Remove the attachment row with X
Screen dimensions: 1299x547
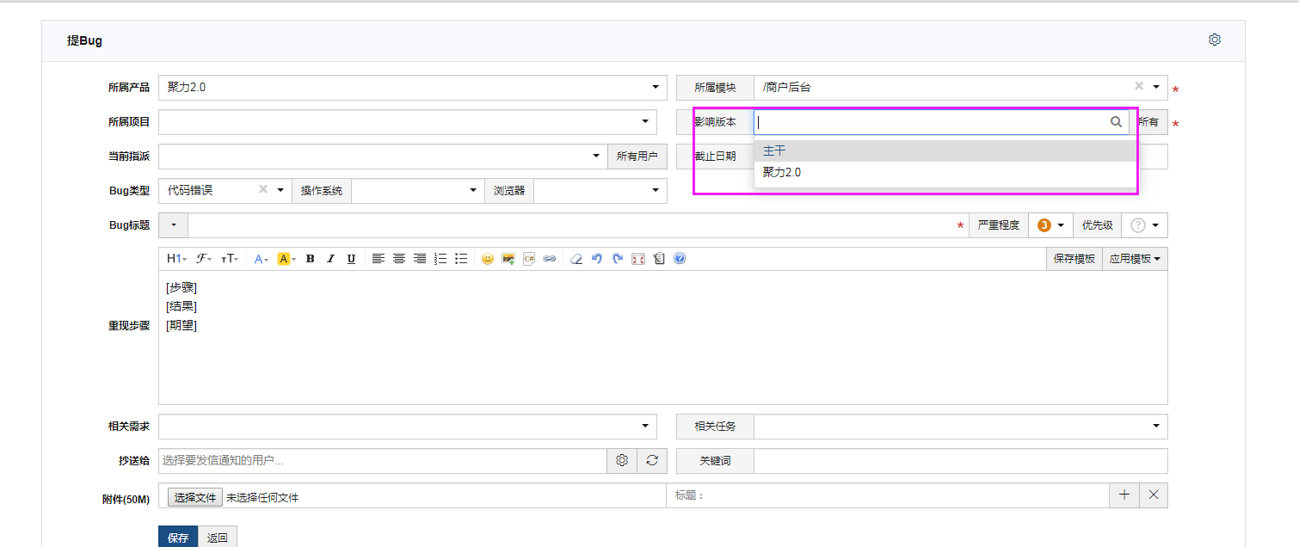tap(1154, 495)
